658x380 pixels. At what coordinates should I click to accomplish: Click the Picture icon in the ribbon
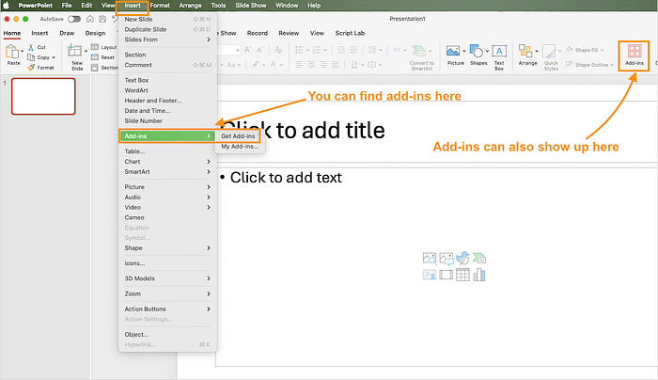point(453,51)
